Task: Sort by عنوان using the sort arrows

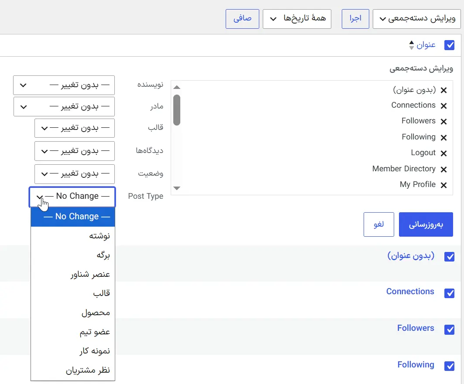Action: click(411, 45)
